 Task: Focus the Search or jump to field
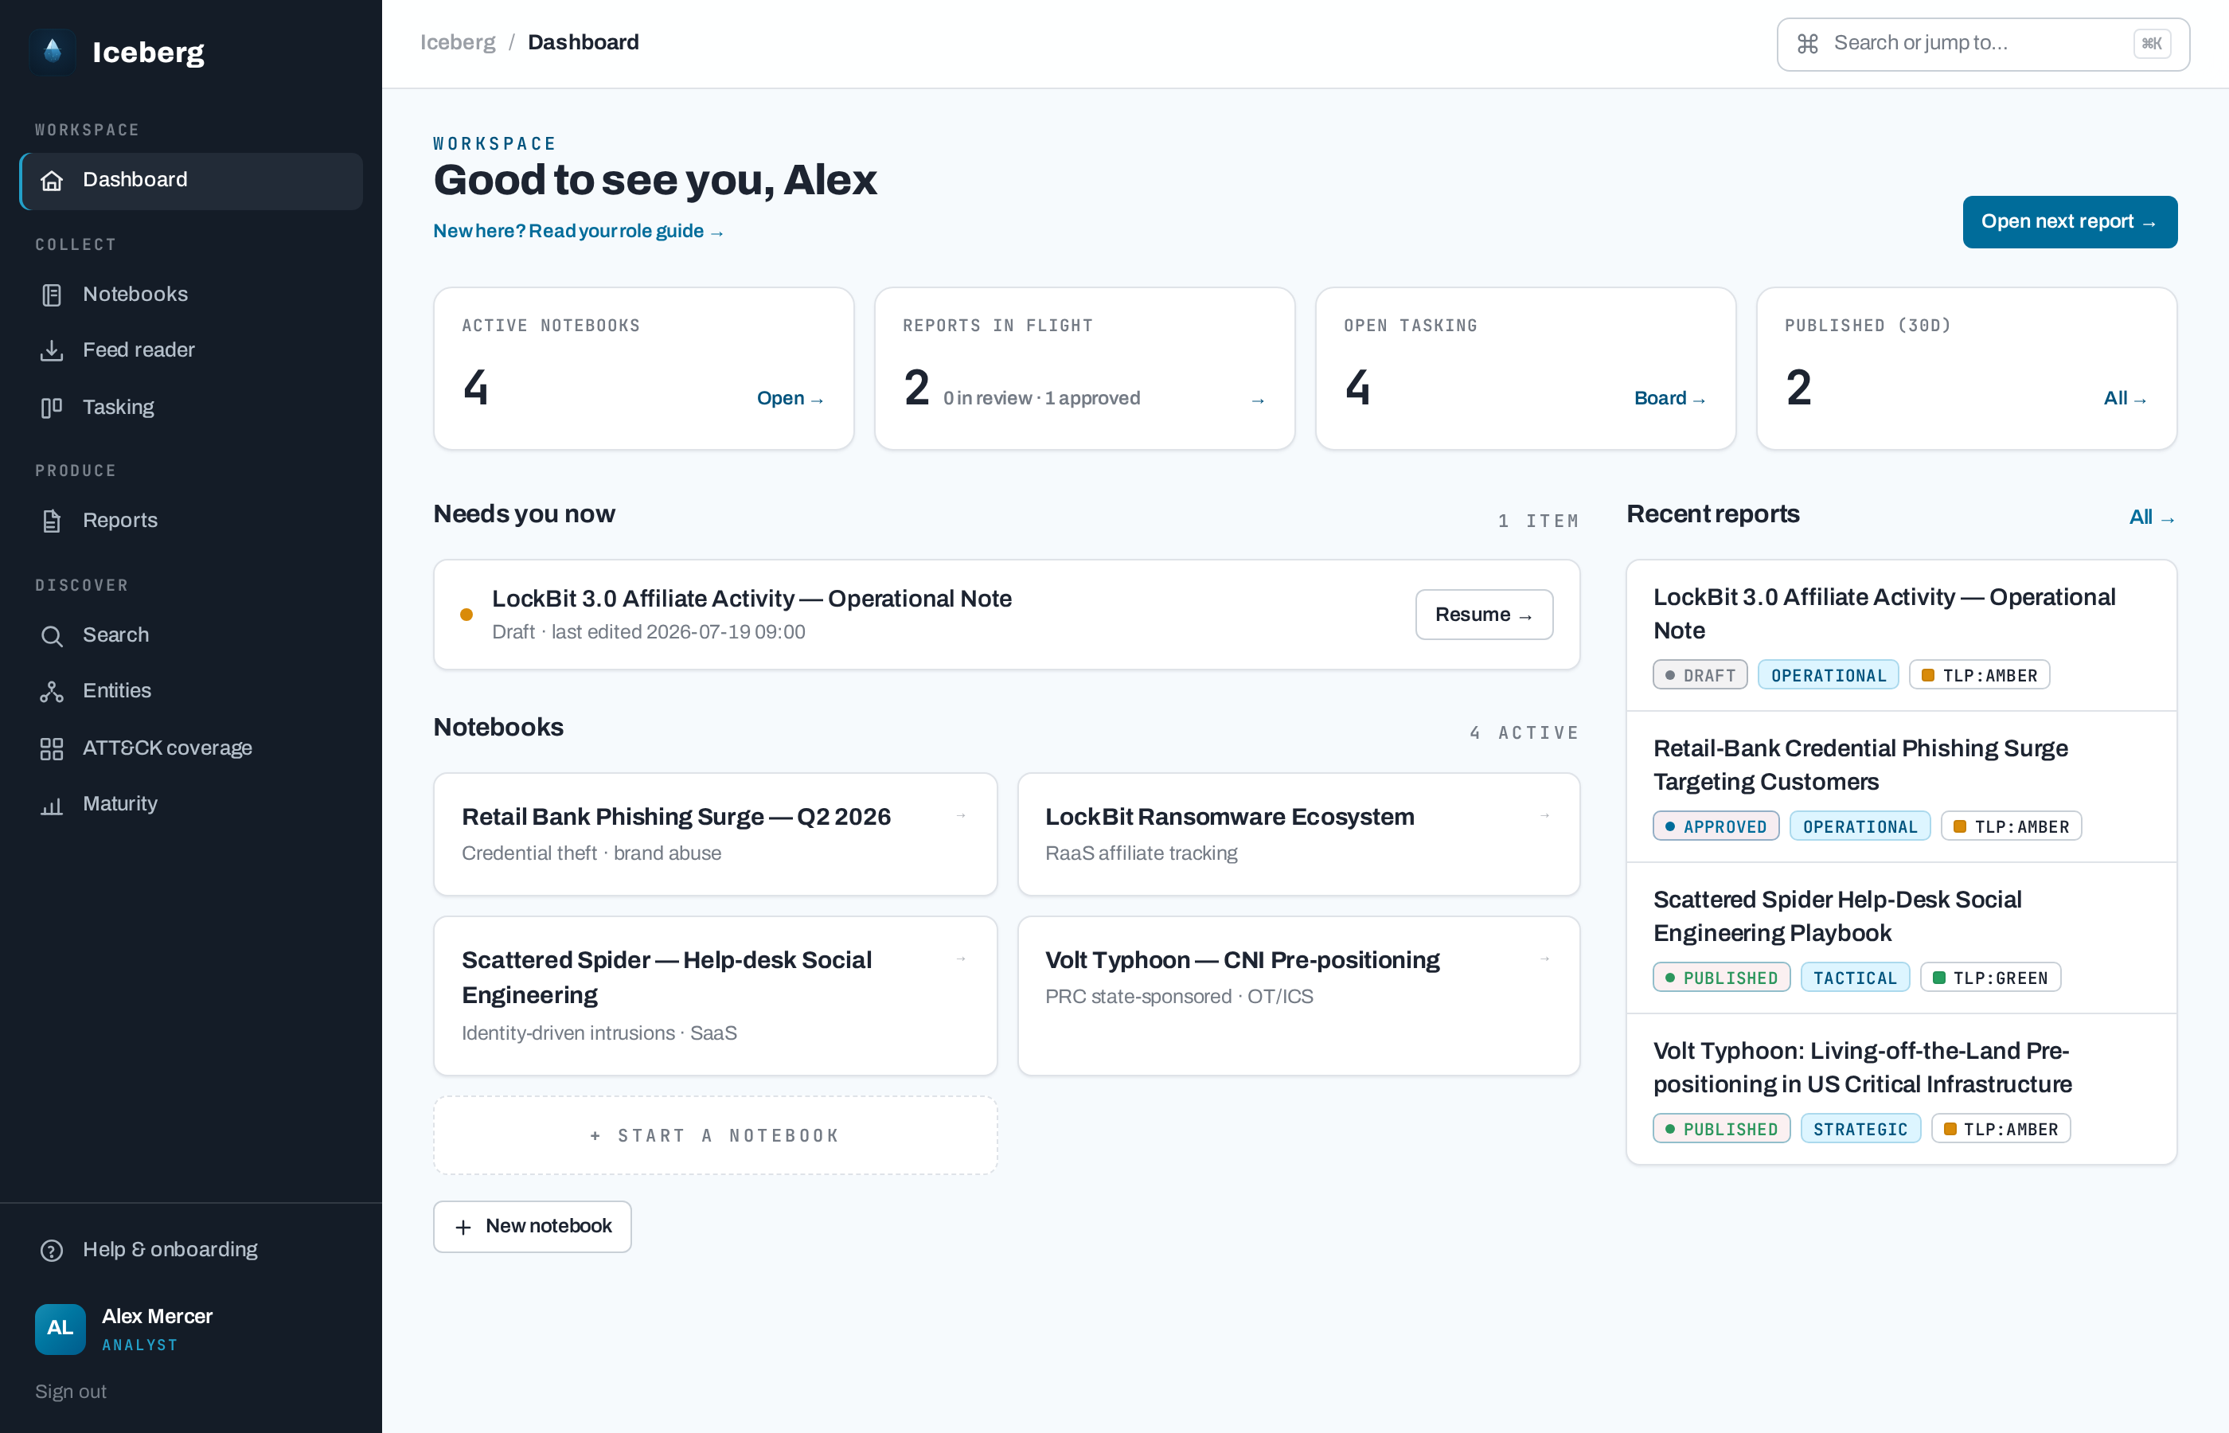pyautogui.click(x=1982, y=44)
